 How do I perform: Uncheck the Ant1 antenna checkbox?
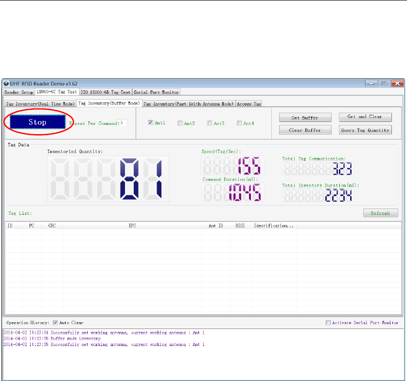151,123
